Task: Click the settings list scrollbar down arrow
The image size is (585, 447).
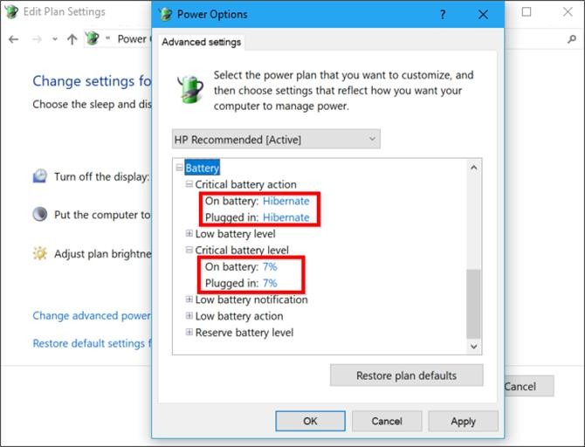Action: click(x=474, y=347)
